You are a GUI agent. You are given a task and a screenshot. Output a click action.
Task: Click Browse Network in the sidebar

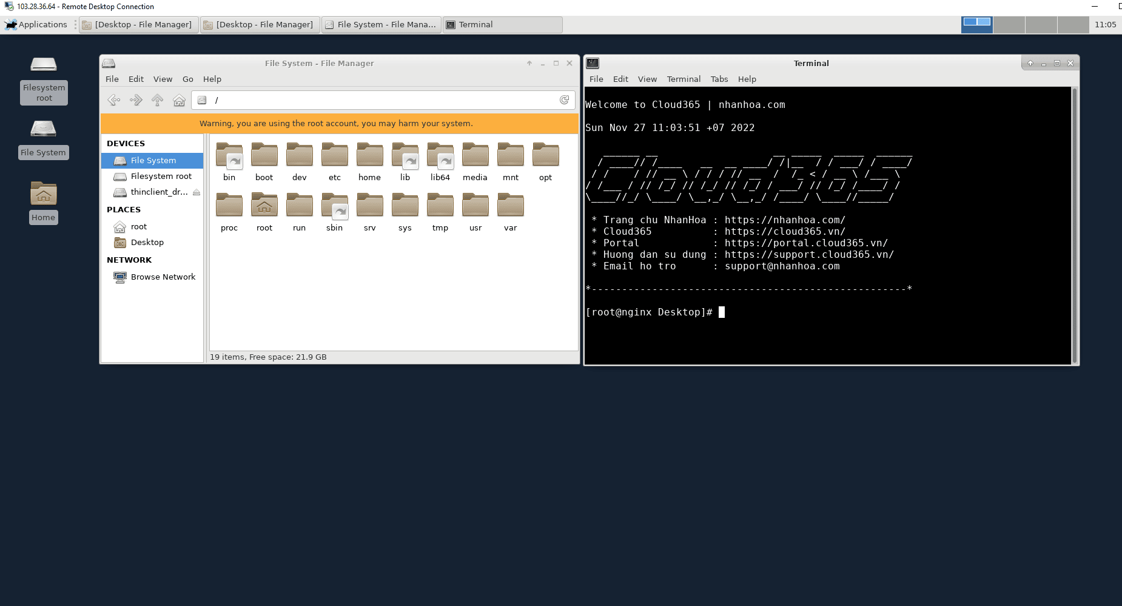163,277
